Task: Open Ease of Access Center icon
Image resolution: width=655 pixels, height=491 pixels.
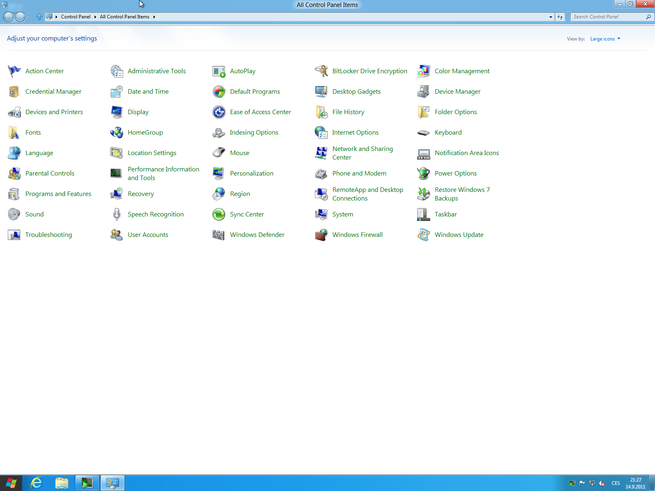Action: point(219,112)
